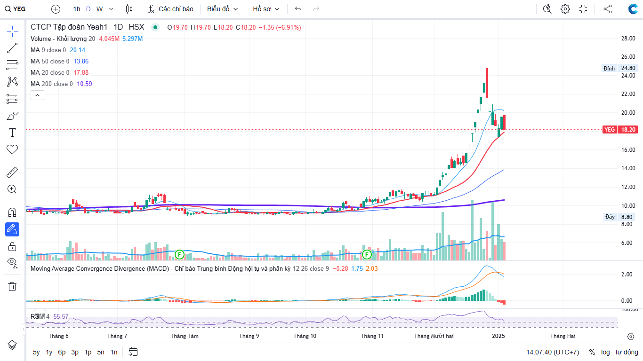Open the Các chỉ báo indicators dialog
This screenshot has height=361, width=643.
click(170, 9)
